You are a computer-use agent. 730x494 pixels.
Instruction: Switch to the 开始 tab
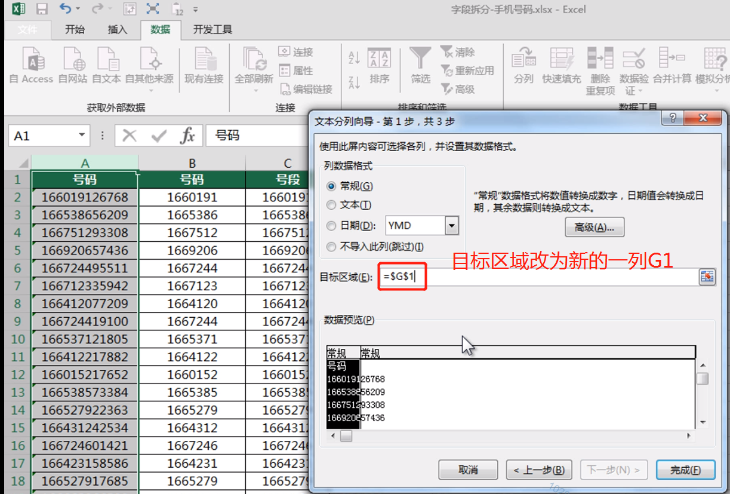[x=75, y=30]
